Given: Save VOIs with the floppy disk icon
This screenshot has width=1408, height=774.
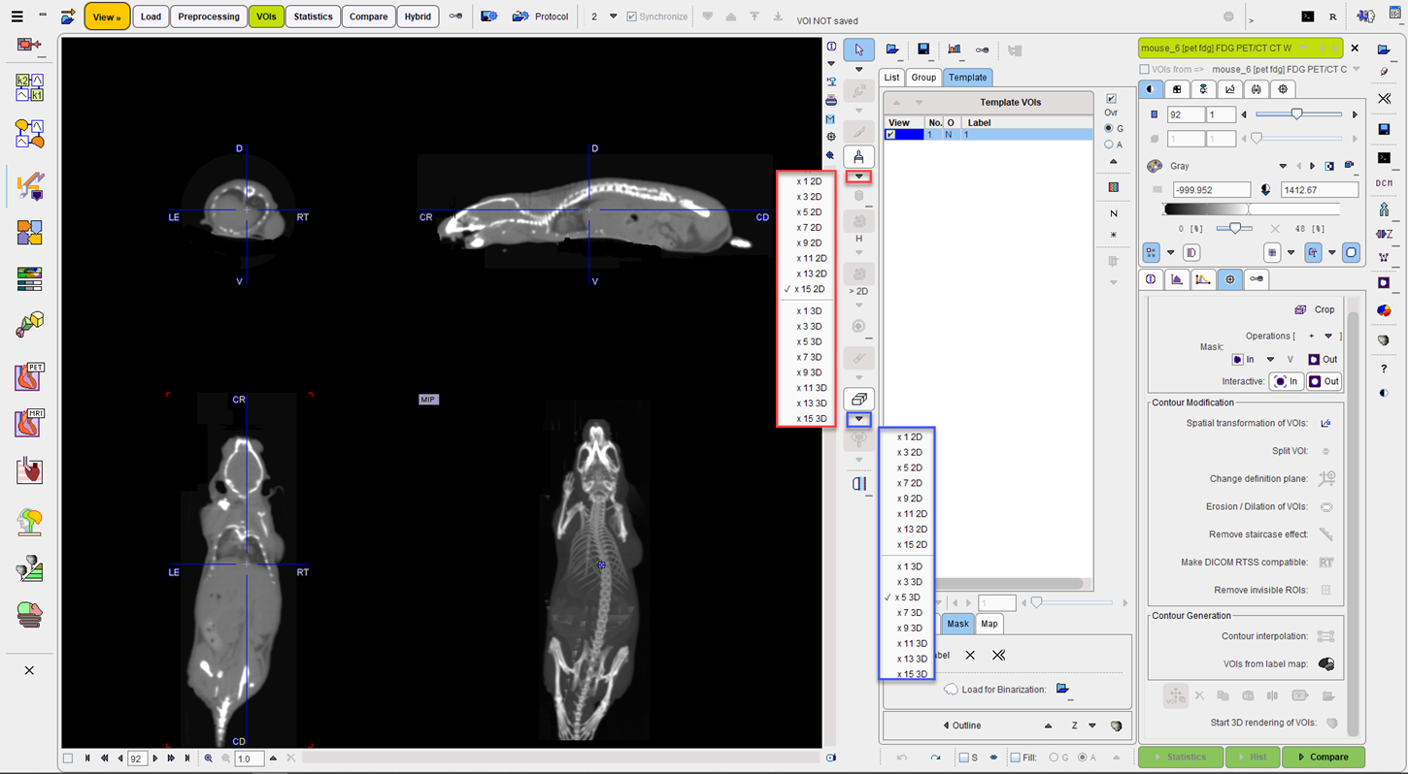Looking at the screenshot, I should [923, 49].
